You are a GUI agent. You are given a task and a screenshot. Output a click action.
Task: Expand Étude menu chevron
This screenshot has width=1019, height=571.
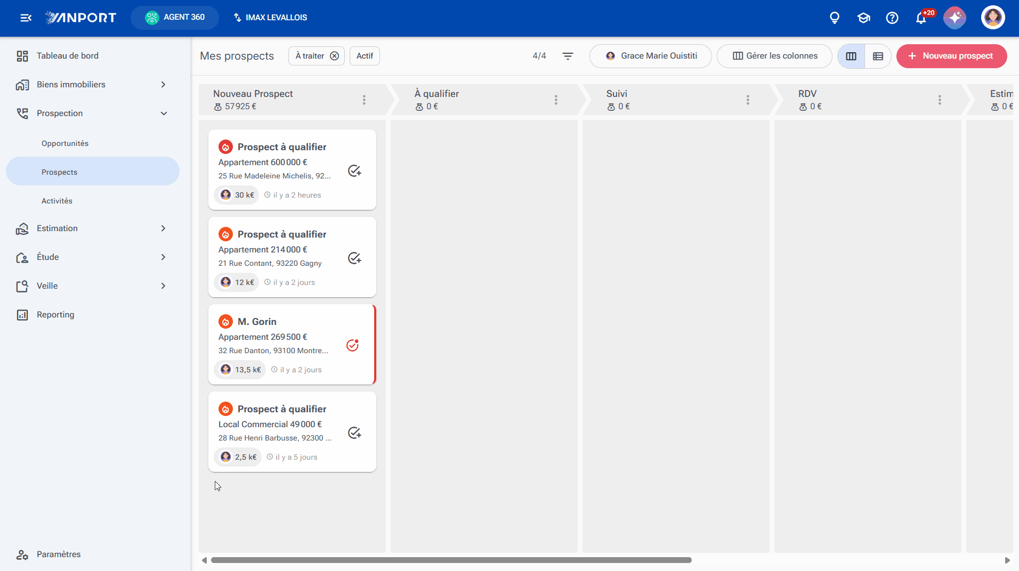[164, 257]
